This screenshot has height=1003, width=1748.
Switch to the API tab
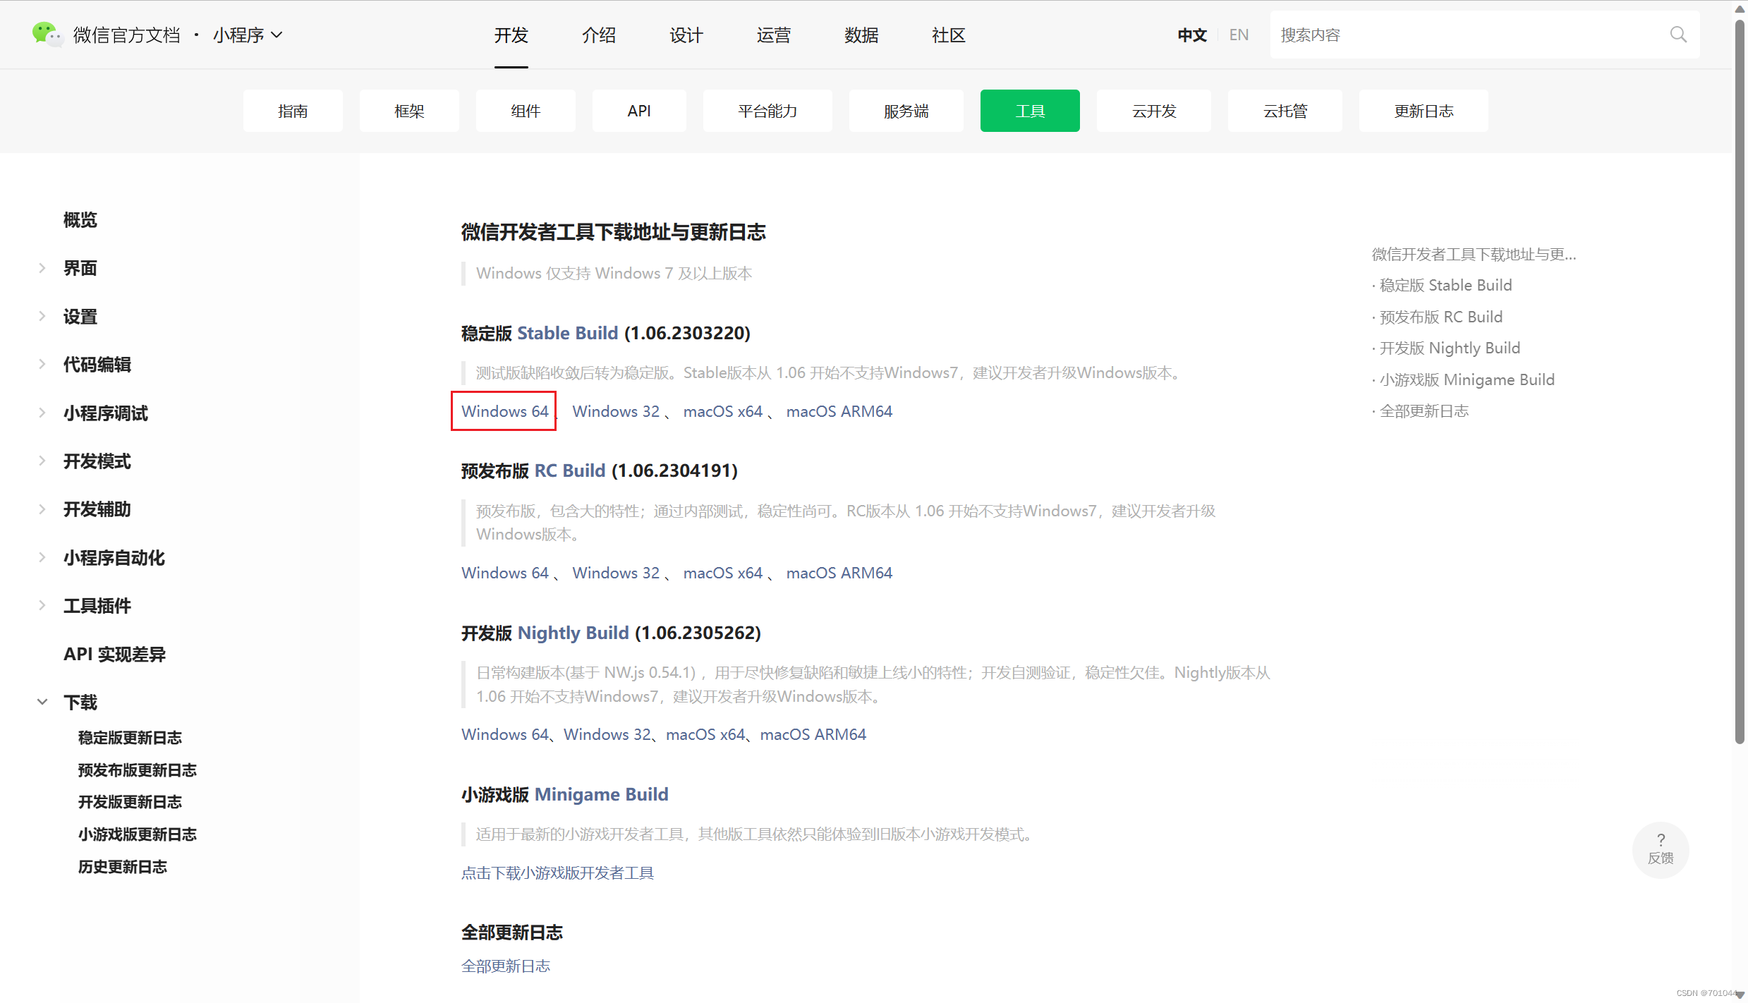pos(638,111)
